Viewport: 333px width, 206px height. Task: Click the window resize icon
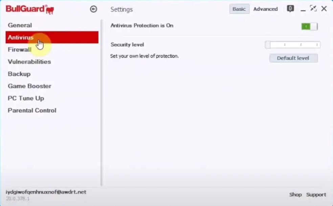(313, 9)
